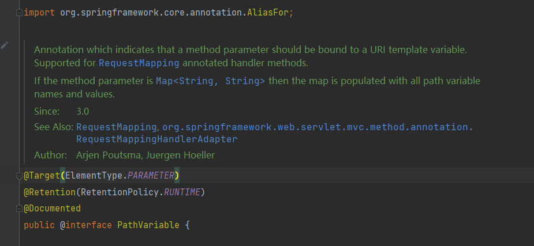The image size is (534, 246).
Task: Follow the Map<String, String> link
Action: 211,81
